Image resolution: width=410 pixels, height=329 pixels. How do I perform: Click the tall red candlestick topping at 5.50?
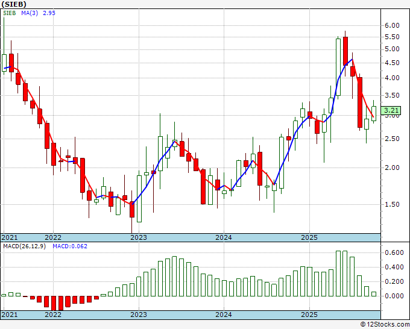pyautogui.click(x=345, y=51)
